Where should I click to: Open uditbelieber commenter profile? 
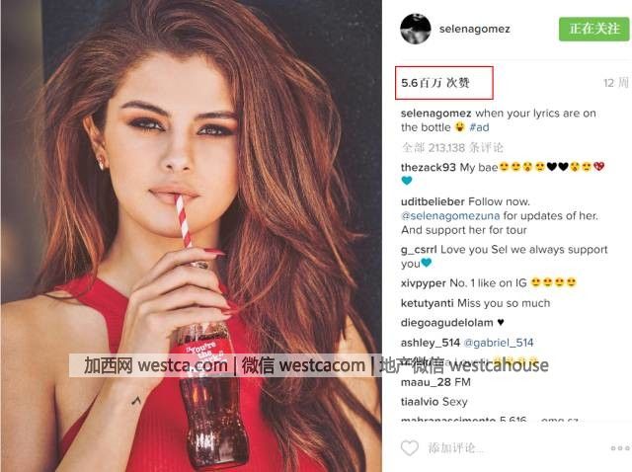433,201
